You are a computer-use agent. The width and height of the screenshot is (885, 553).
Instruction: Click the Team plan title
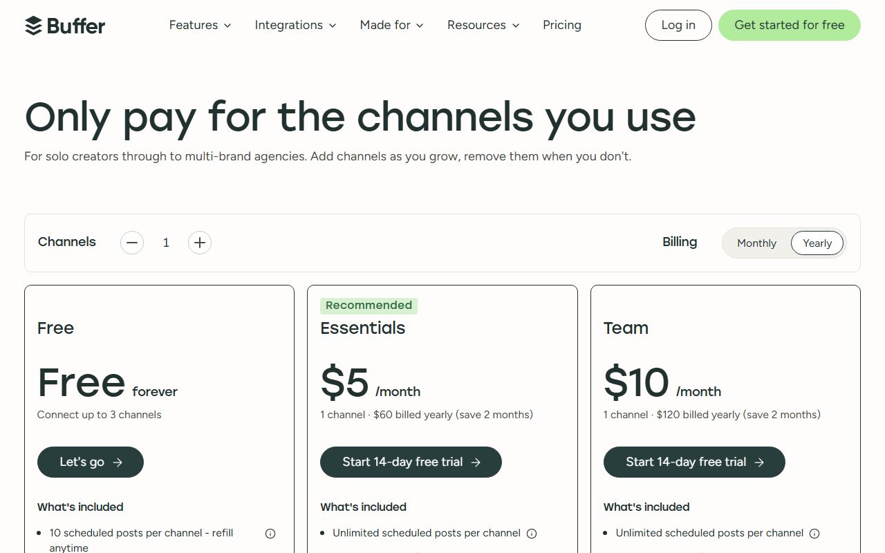626,328
